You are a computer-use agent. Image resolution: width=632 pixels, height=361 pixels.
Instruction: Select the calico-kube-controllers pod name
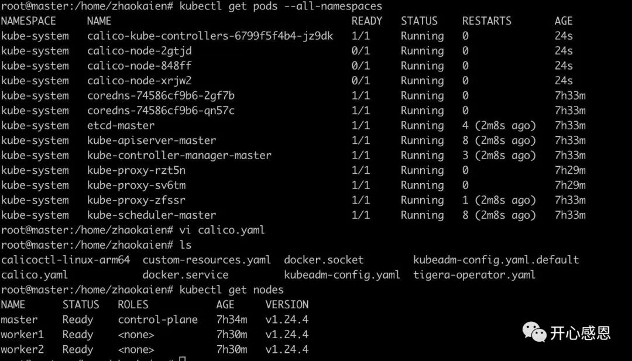coord(210,36)
